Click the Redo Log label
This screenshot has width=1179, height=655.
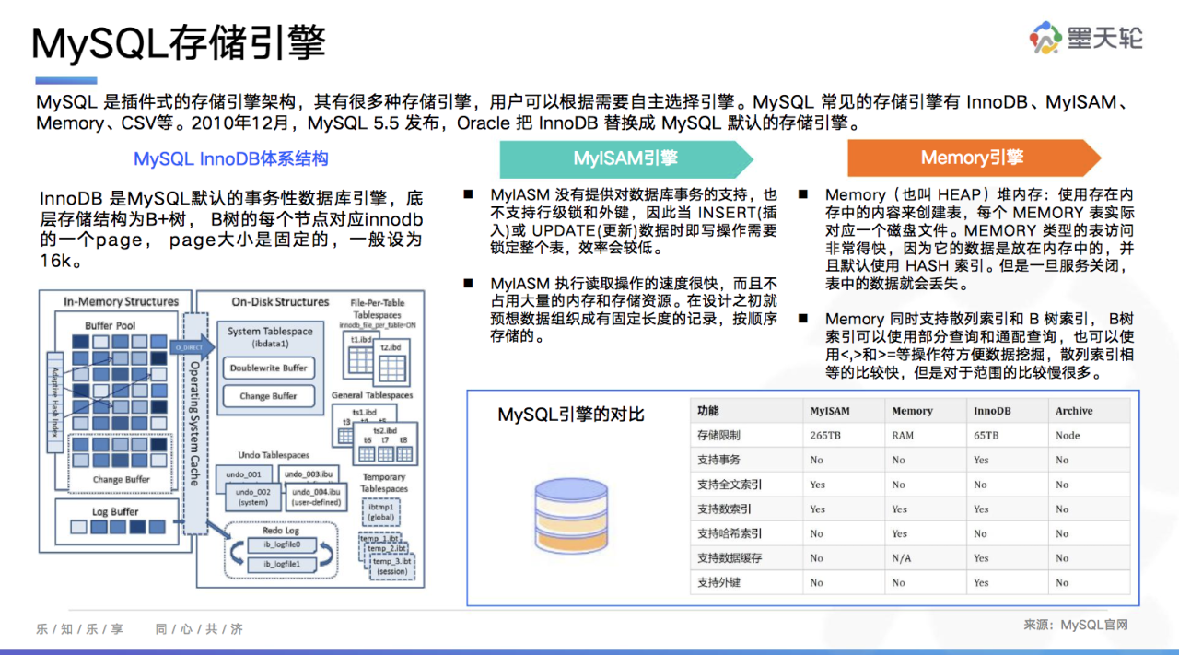click(280, 531)
